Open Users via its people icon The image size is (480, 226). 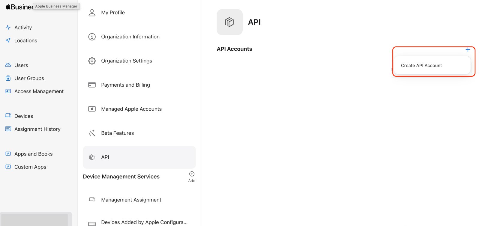point(8,65)
